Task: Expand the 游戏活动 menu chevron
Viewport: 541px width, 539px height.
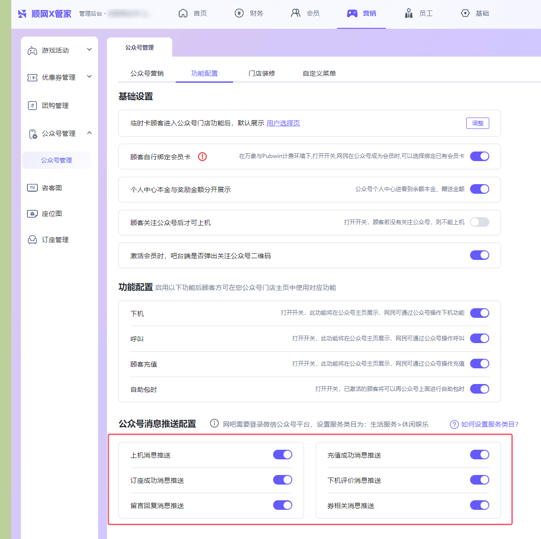Action: (89, 50)
